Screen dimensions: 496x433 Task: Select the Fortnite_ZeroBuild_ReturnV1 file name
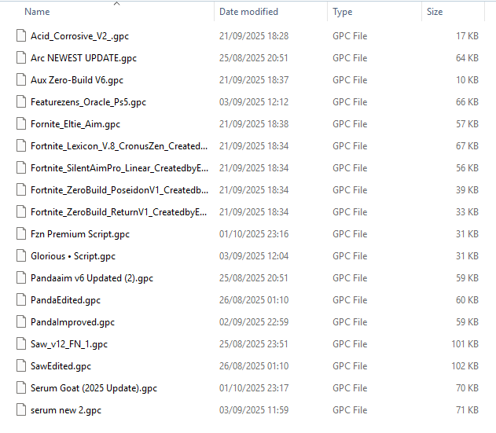[x=119, y=212]
